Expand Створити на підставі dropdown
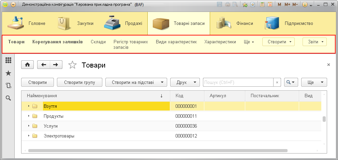This screenshot has width=338, height=160. click(136, 82)
